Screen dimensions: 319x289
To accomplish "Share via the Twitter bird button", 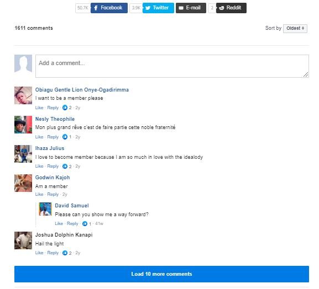I will click(158, 8).
